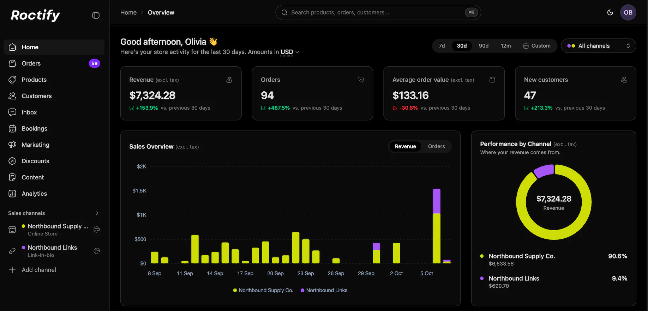Click the Add channel label
This screenshot has height=311, width=648.
pos(39,270)
